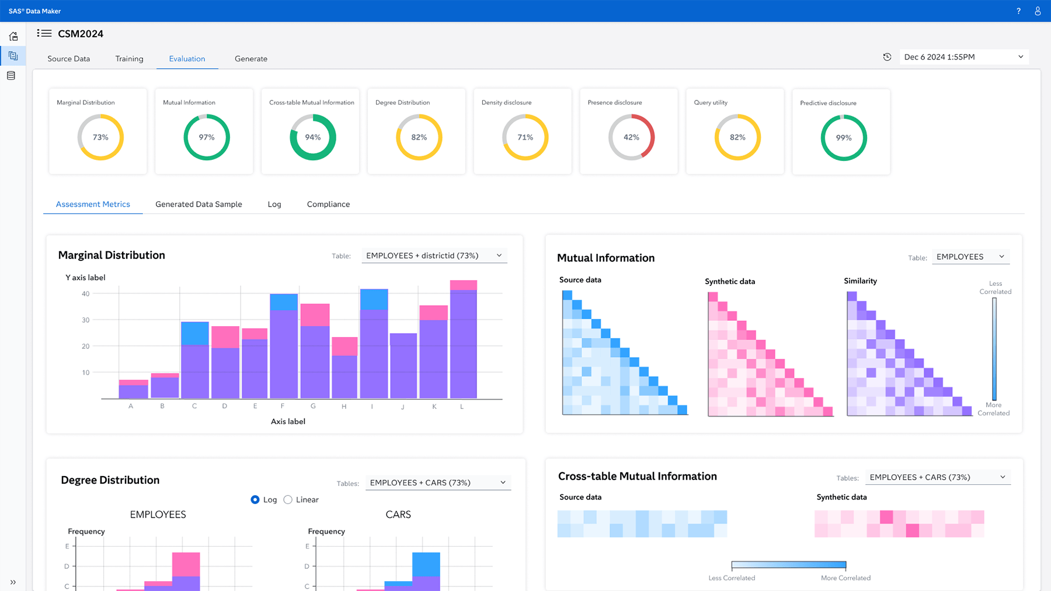
Task: Select the Projects icon in left sidebar
Action: [x=13, y=56]
